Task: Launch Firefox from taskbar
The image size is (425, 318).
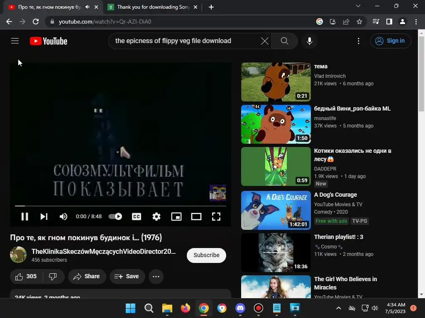Action: click(186, 308)
